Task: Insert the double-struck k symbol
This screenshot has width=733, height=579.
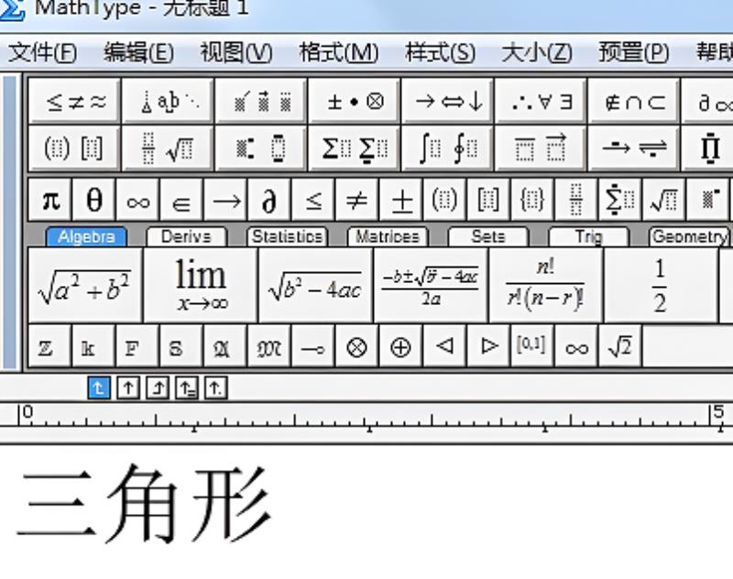Action: [94, 346]
